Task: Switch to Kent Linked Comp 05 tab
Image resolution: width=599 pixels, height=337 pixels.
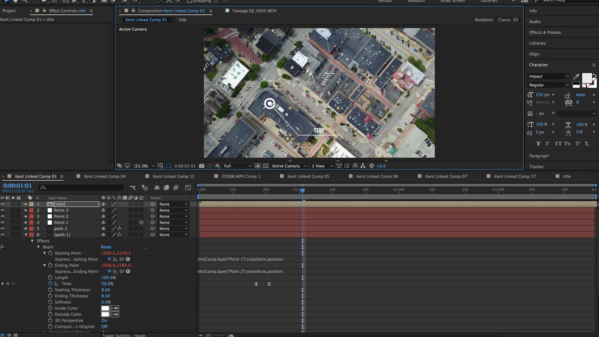Action: point(308,176)
